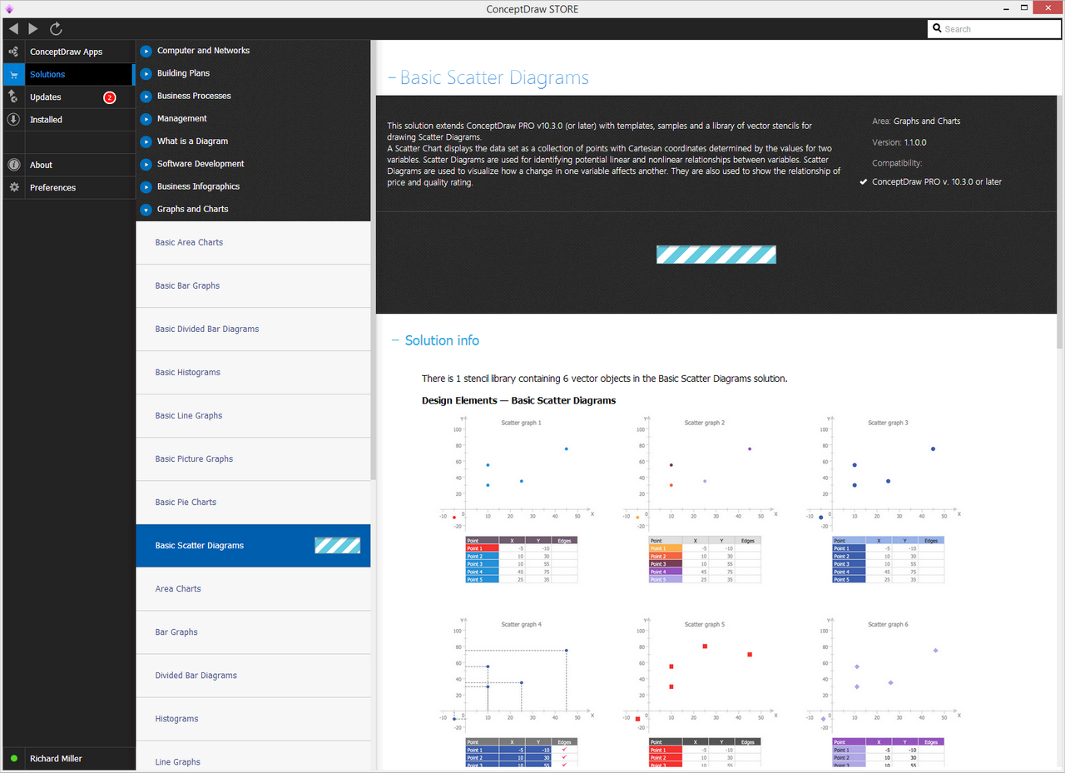Collapse the Basic Scatter Diagrams header
1065x773 pixels.
click(x=392, y=78)
